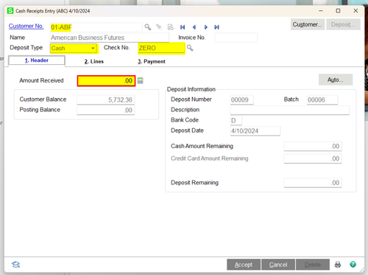This screenshot has height=275, width=368.
Task: Click the Deposit Date field 4/10/2024
Action: [255, 130]
